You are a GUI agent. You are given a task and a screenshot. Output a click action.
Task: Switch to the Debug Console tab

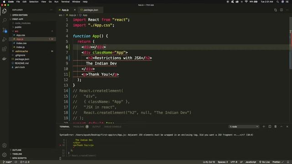click(x=113, y=127)
